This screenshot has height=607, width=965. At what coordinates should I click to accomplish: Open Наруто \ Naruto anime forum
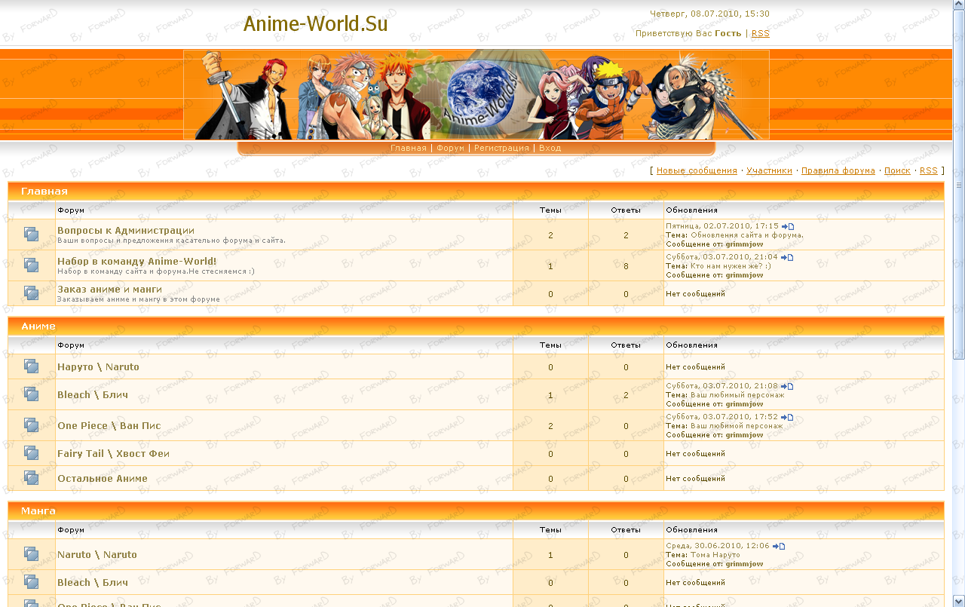pyautogui.click(x=98, y=367)
